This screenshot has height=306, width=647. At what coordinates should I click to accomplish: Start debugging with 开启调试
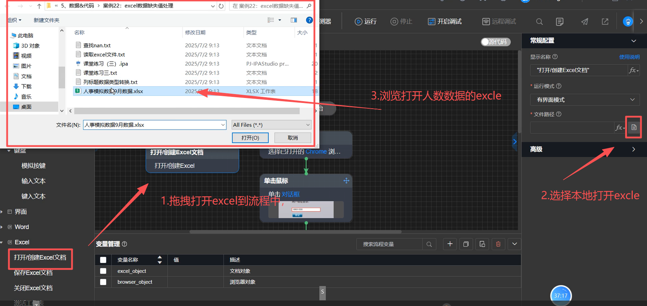(x=445, y=21)
